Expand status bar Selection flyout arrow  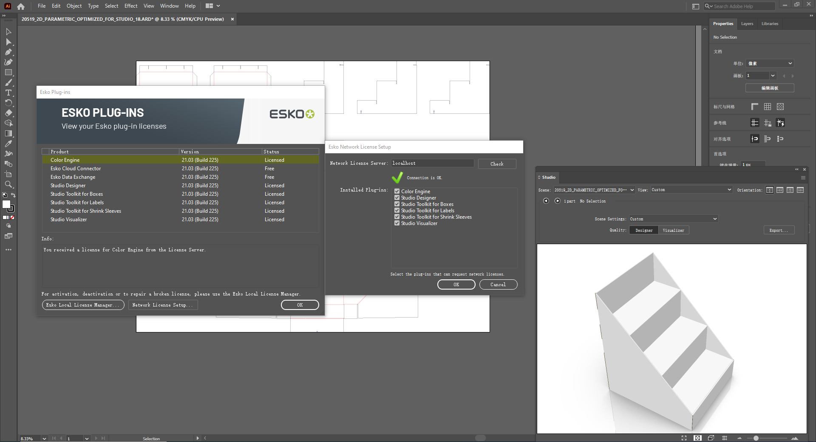click(198, 438)
